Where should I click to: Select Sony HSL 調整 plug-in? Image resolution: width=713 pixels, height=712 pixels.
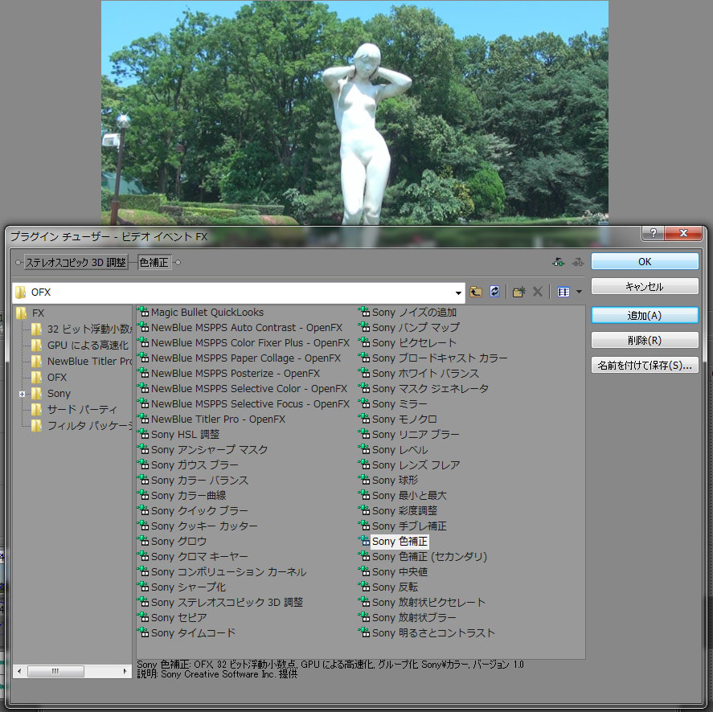(x=178, y=434)
